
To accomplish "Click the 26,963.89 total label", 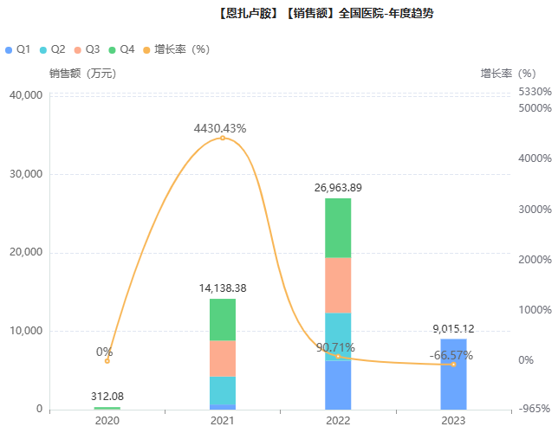I will 338,187.
